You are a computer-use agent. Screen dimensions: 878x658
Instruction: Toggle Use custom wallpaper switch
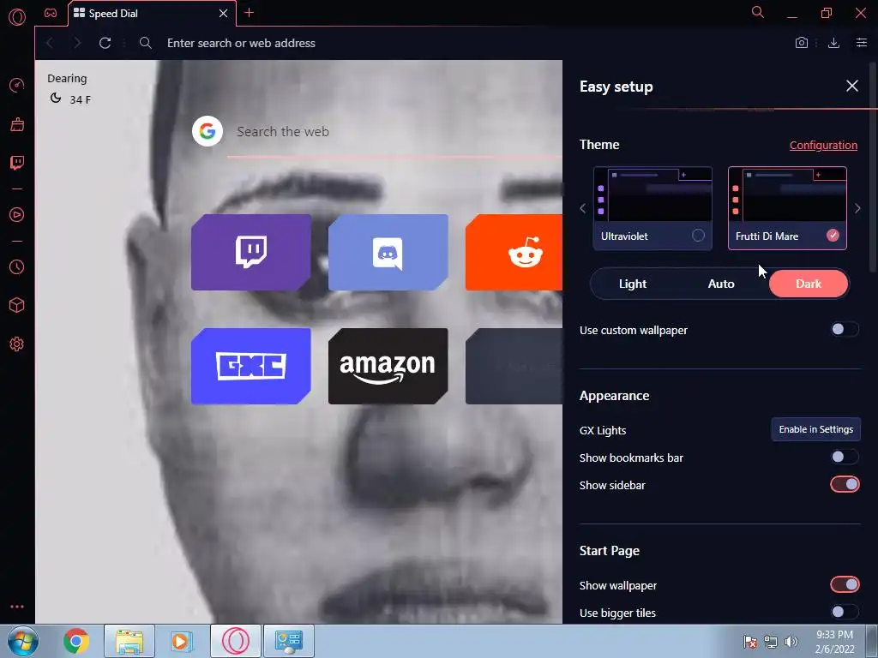coord(845,329)
